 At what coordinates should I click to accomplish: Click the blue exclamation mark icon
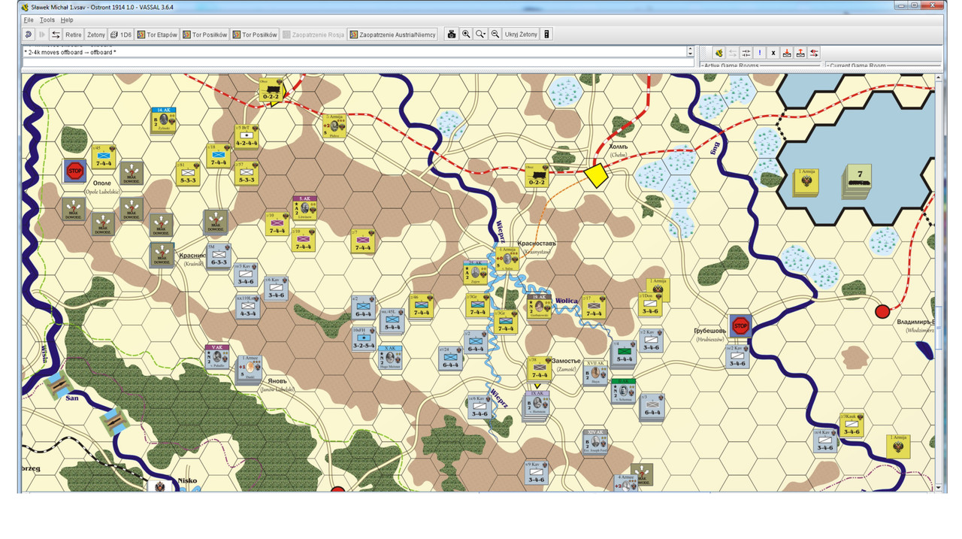point(760,53)
